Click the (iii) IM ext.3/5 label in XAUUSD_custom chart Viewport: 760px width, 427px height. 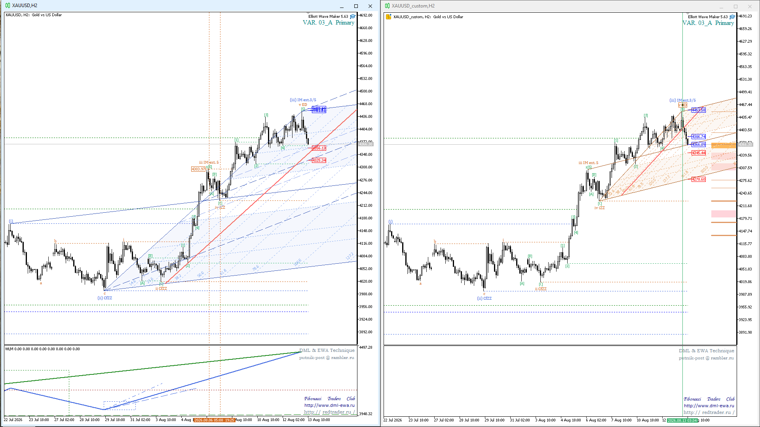(x=682, y=100)
